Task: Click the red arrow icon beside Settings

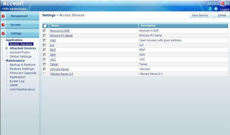Action: (3, 33)
